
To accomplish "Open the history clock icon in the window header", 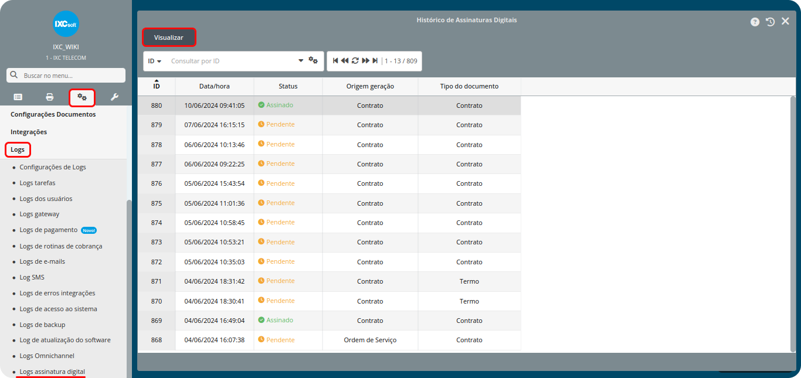I will 771,22.
